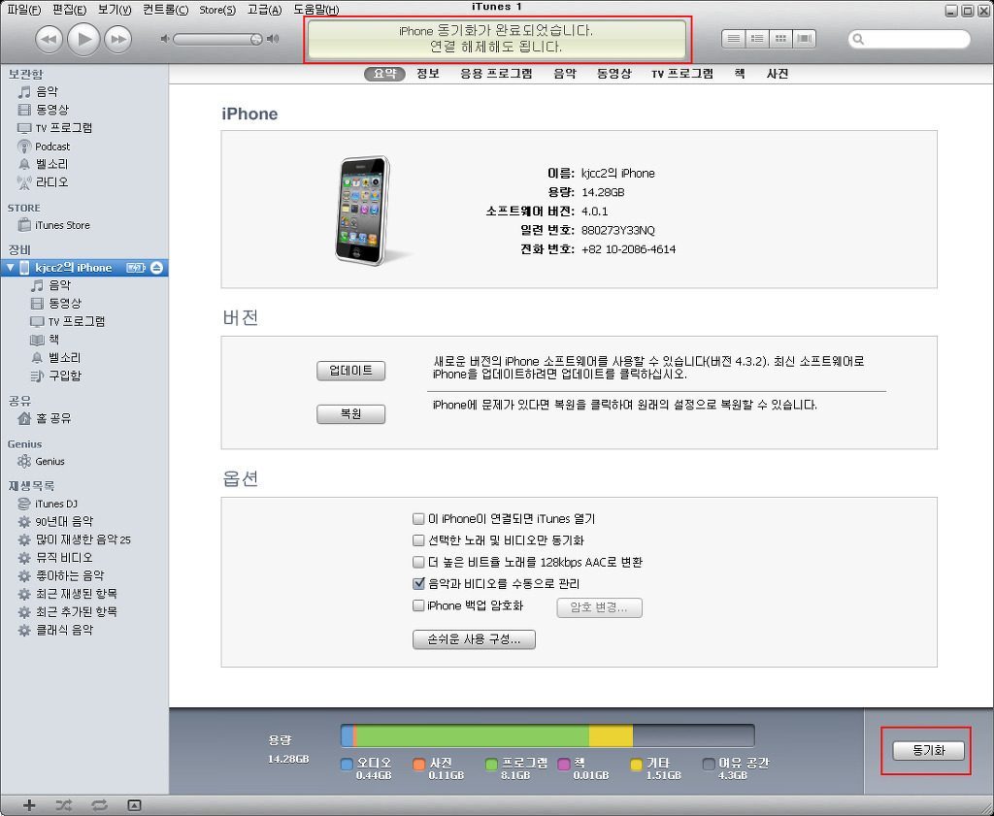Click the green 프로그램 legend swatch

point(491,764)
